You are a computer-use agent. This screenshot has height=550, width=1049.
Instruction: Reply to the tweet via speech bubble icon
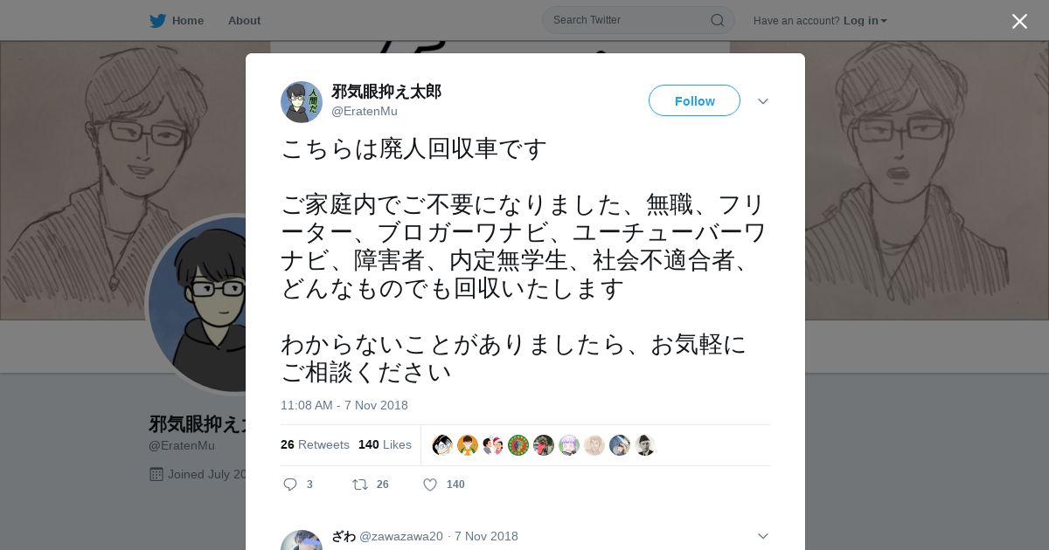[290, 485]
